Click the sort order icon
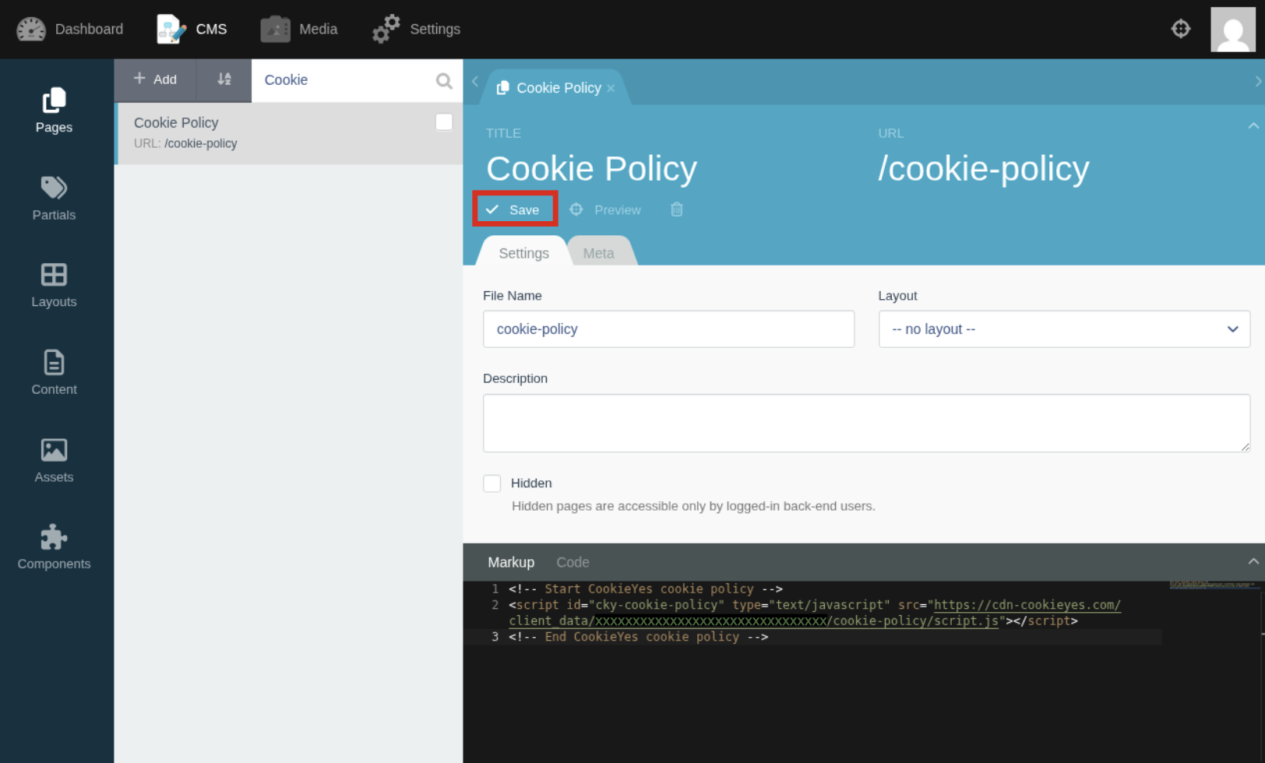Screen dimensions: 1265x763 224,79
